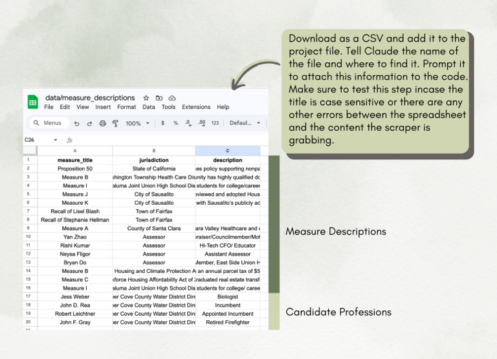This screenshot has width=497, height=359.
Task: Select the Measure K cell
Action: tap(75, 203)
